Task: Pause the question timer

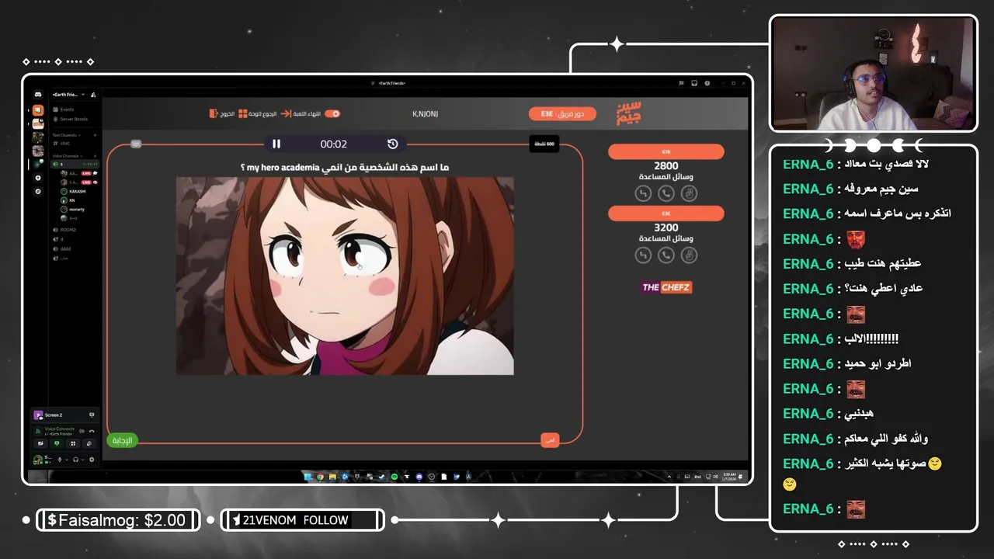Action: pos(276,144)
